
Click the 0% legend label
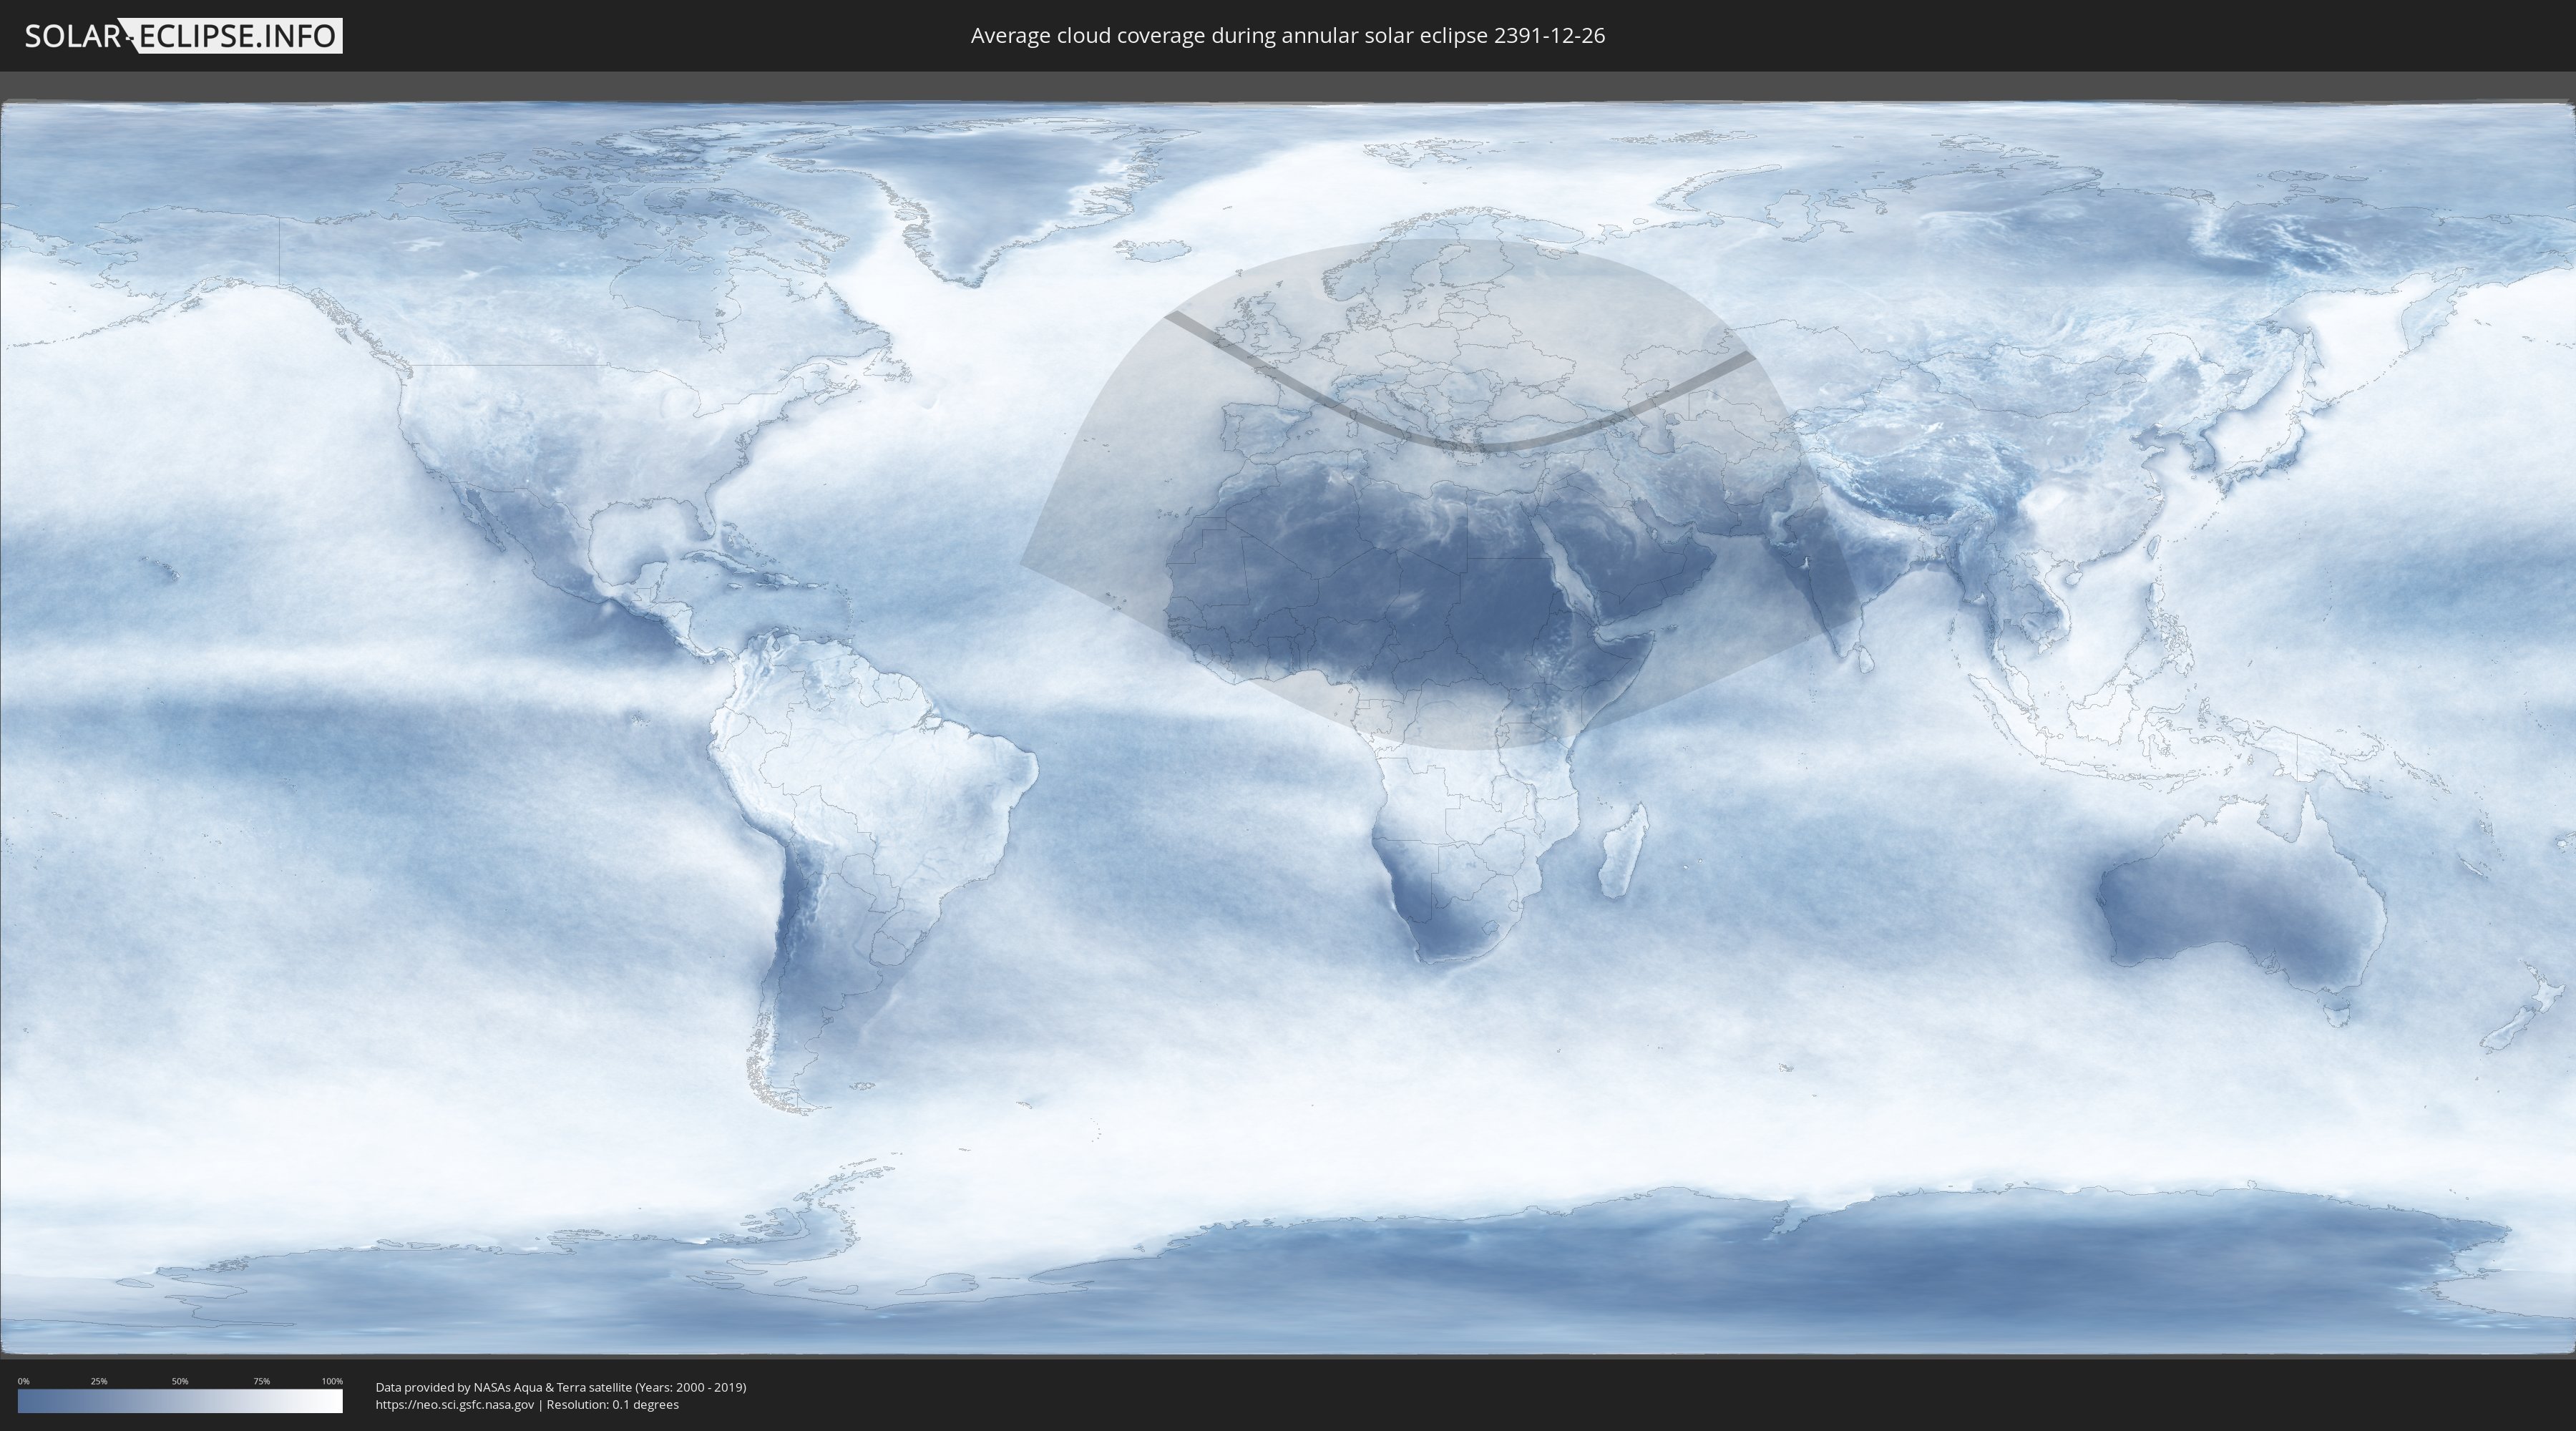click(23, 1381)
